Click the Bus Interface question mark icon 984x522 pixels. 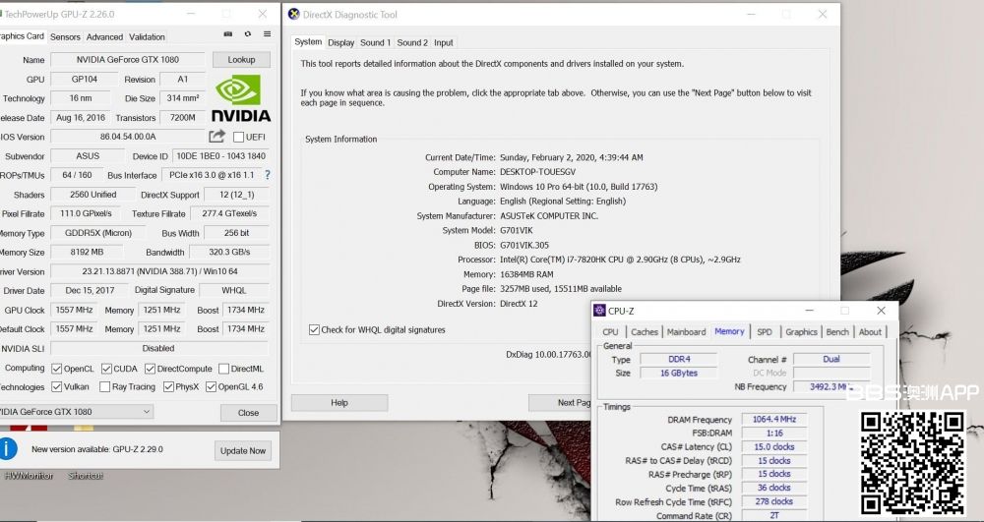tap(268, 175)
